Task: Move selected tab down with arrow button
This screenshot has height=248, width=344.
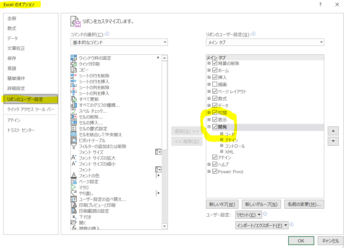Action: click(333, 141)
